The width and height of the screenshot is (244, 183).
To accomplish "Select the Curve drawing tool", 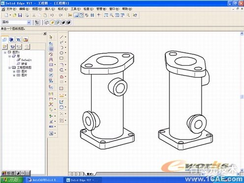I will [x=61, y=42].
